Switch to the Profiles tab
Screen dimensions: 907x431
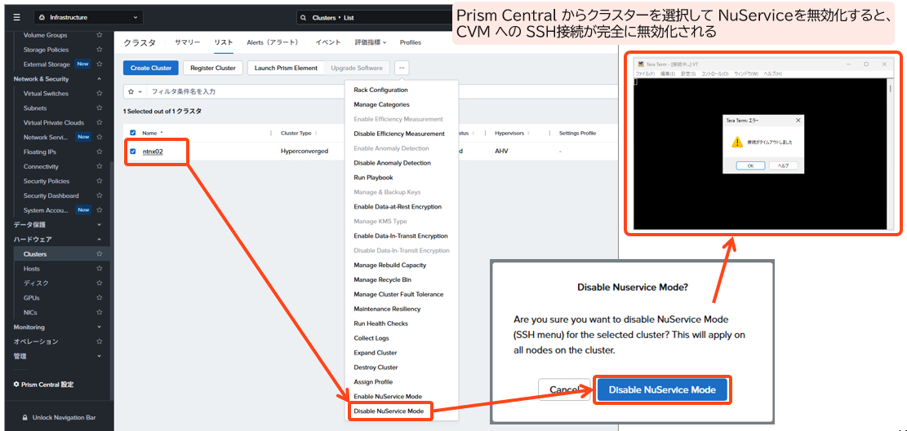[x=410, y=42]
